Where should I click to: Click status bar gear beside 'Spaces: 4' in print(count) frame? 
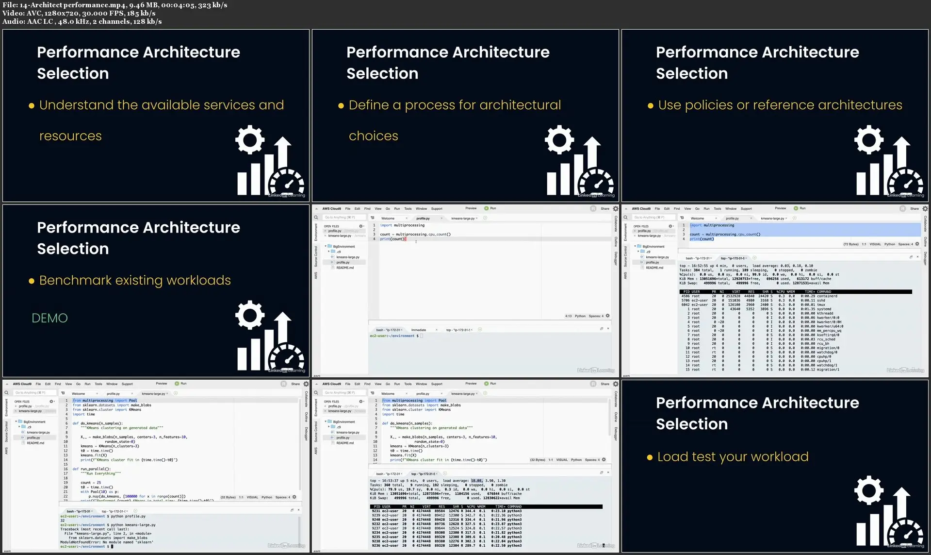click(607, 316)
